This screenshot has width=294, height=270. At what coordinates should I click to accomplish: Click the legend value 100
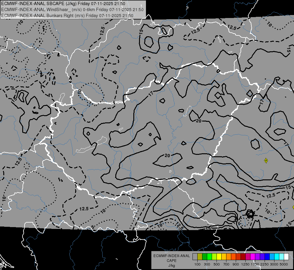coord(197,264)
